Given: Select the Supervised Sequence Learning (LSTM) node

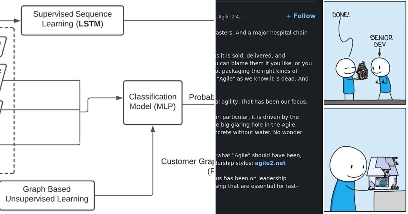Looking at the screenshot, I should [72, 19].
